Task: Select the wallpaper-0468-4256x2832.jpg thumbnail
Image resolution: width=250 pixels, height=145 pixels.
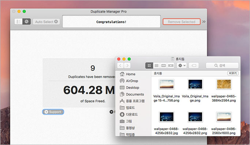Action: (167, 117)
